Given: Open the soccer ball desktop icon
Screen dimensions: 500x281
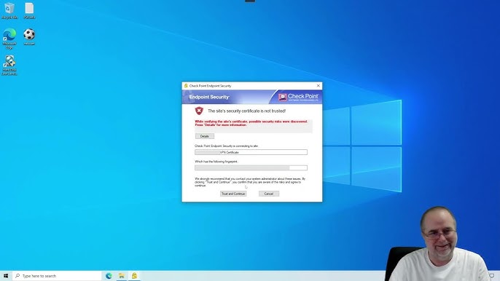Looking at the screenshot, I should click(x=29, y=36).
